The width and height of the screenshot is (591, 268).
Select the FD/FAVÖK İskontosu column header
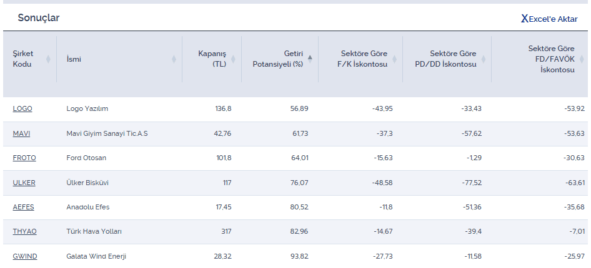[550, 59]
